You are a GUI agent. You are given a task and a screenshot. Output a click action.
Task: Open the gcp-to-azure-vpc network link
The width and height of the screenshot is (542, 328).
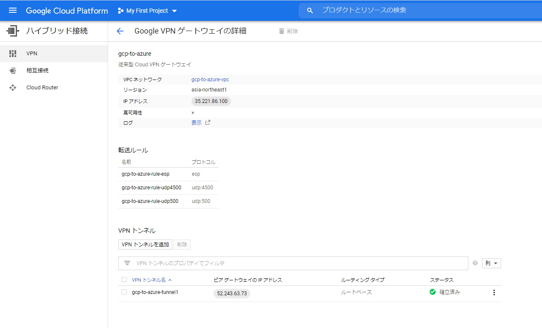tap(210, 80)
